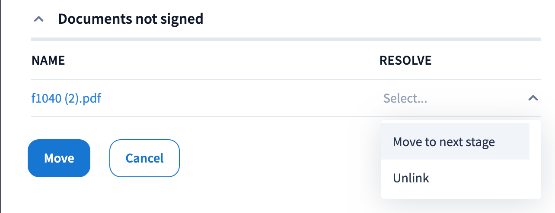Click the NAME column header
555x213 pixels.
48,61
